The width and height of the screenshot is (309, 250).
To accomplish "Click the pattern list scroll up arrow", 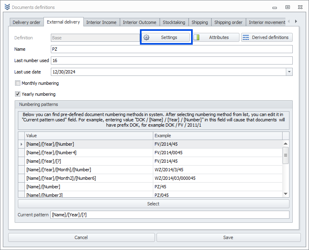I will [285, 144].
